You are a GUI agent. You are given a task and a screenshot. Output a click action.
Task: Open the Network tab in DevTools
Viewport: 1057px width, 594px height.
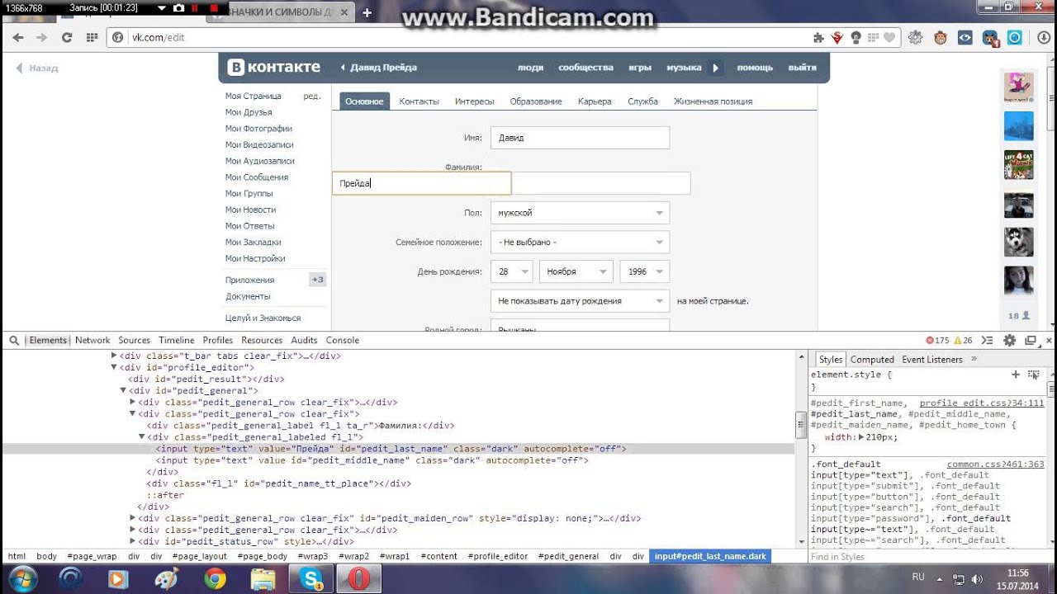pos(92,340)
